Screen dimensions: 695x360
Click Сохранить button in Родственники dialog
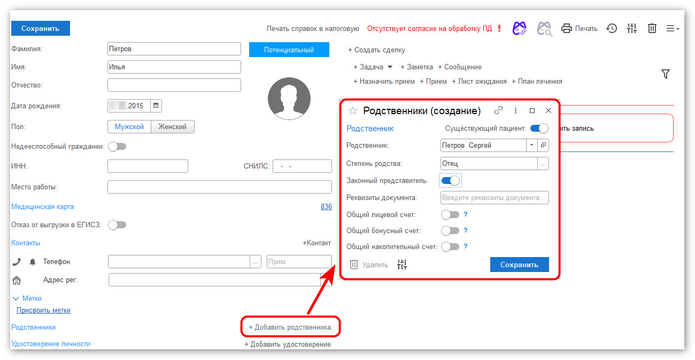coord(519,265)
